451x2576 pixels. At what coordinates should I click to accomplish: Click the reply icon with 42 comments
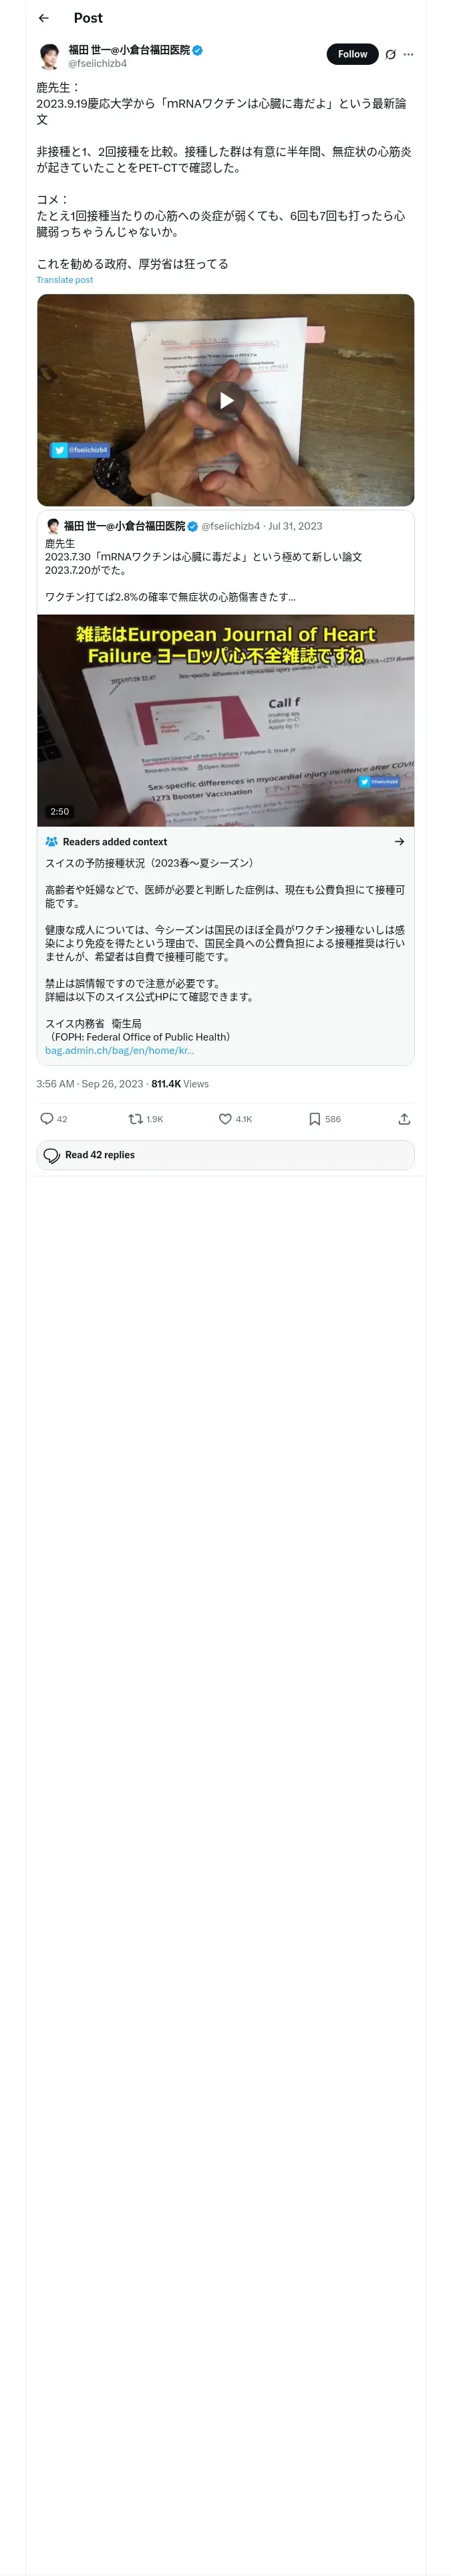pos(47,1118)
